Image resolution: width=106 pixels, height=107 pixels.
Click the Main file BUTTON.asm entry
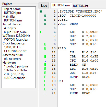pyautogui.click(x=13, y=20)
